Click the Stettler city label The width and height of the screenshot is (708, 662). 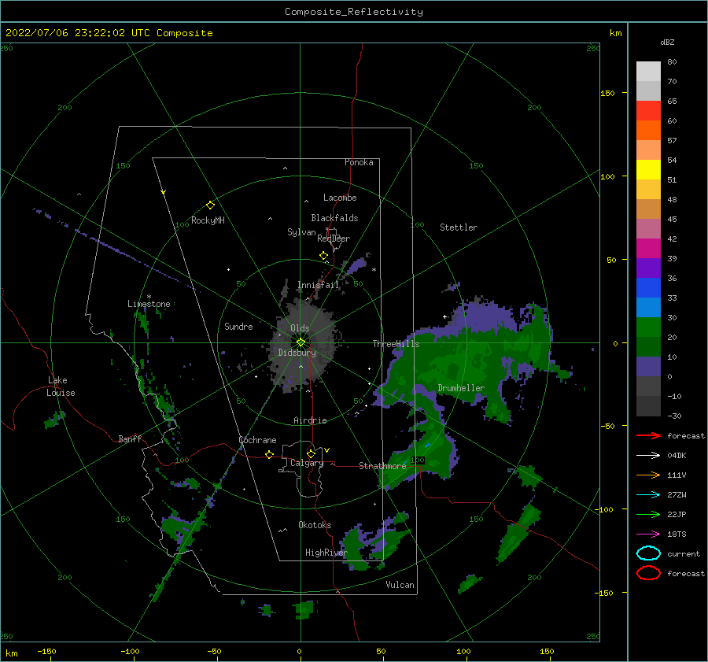click(x=459, y=227)
